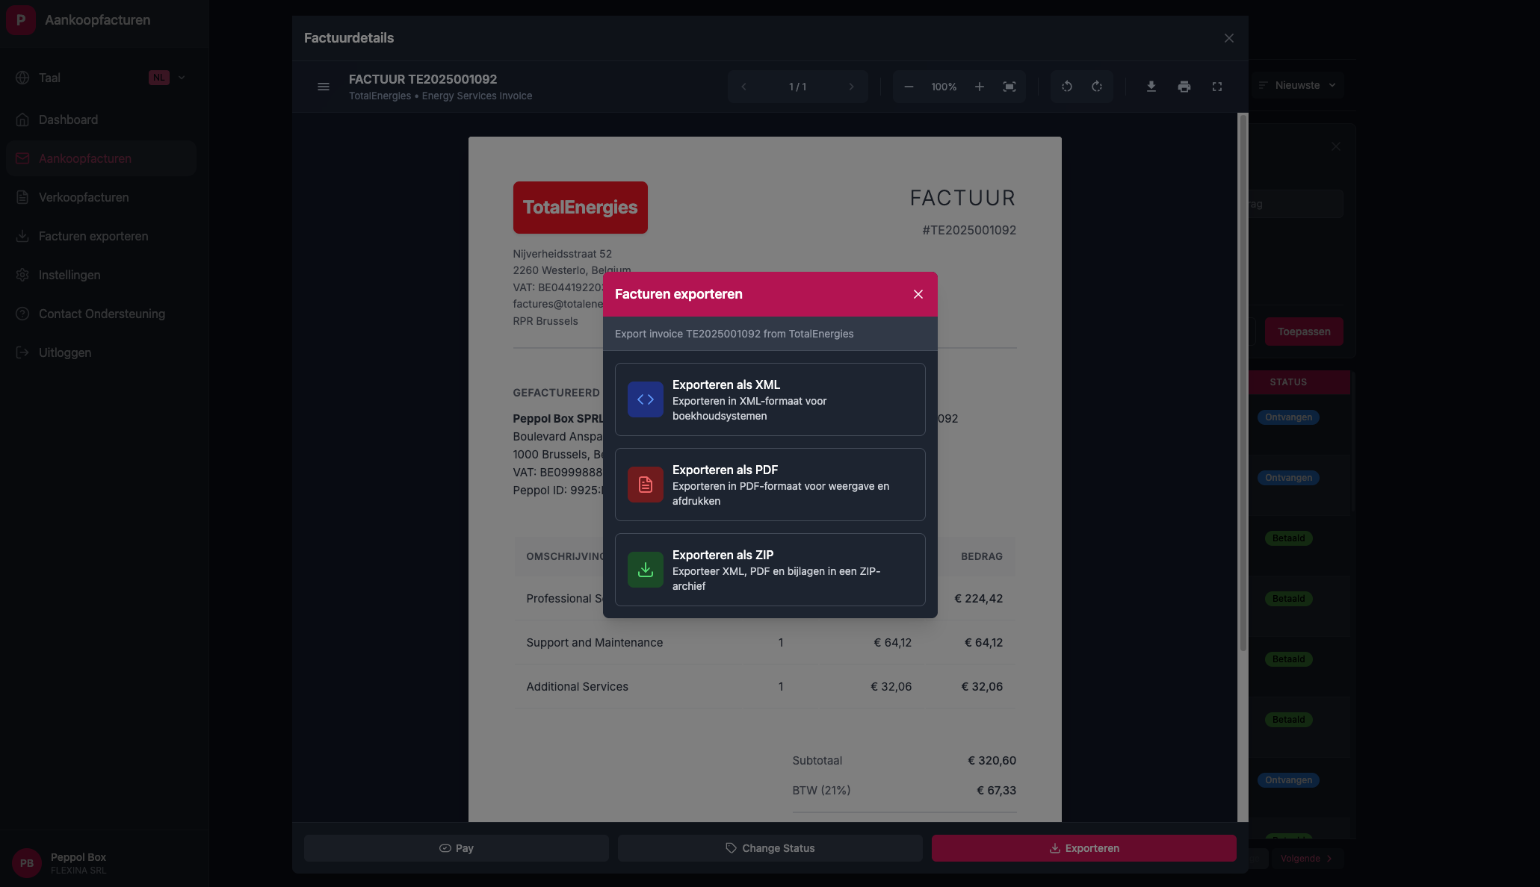Zoom out the invoice document
The image size is (1540, 887).
tap(909, 87)
